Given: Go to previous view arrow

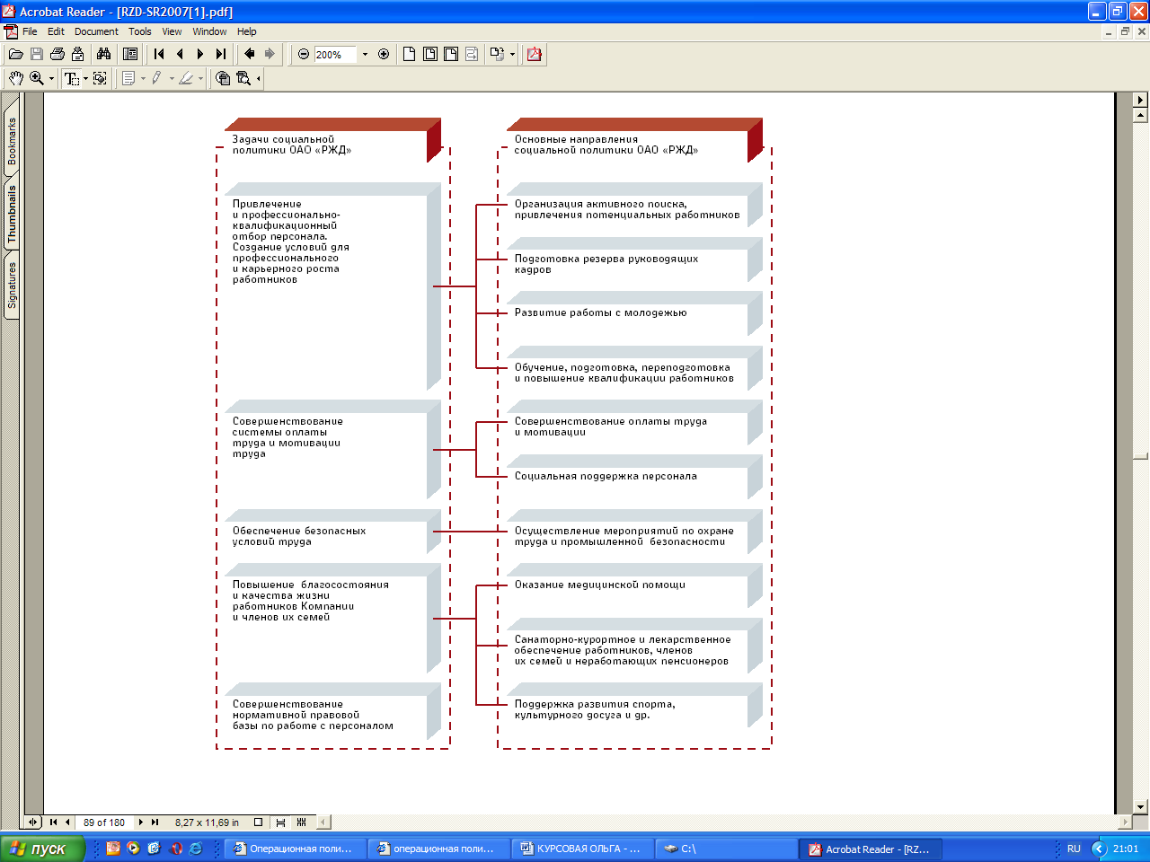Looking at the screenshot, I should [250, 55].
